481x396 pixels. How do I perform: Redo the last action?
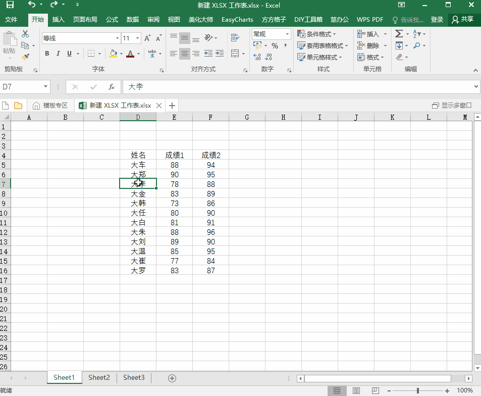[x=54, y=5]
